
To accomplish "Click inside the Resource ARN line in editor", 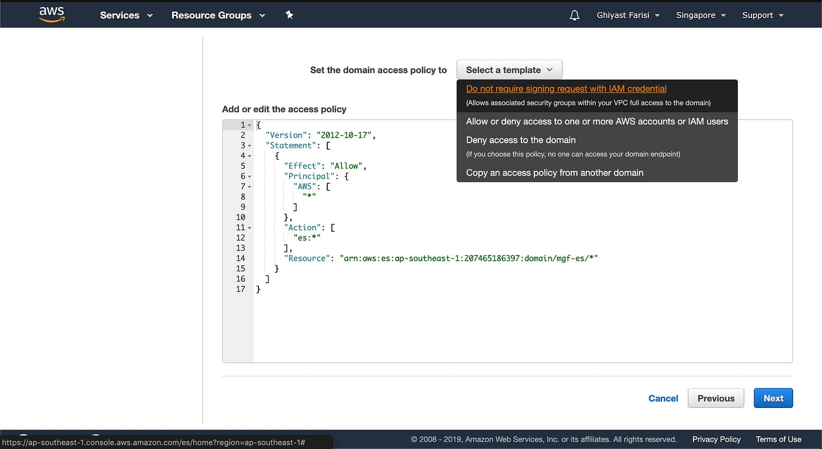I will [468, 259].
